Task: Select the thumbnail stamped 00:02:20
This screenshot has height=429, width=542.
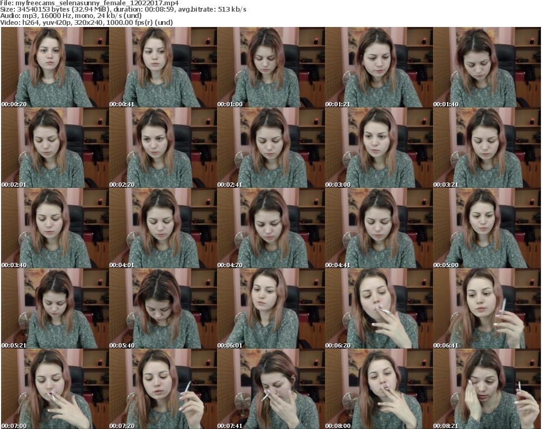Action: pos(163,148)
